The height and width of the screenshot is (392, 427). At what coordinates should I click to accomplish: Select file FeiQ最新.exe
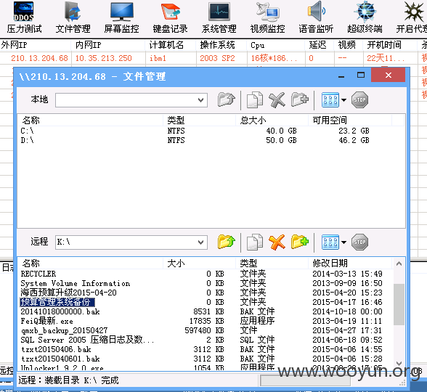point(46,321)
